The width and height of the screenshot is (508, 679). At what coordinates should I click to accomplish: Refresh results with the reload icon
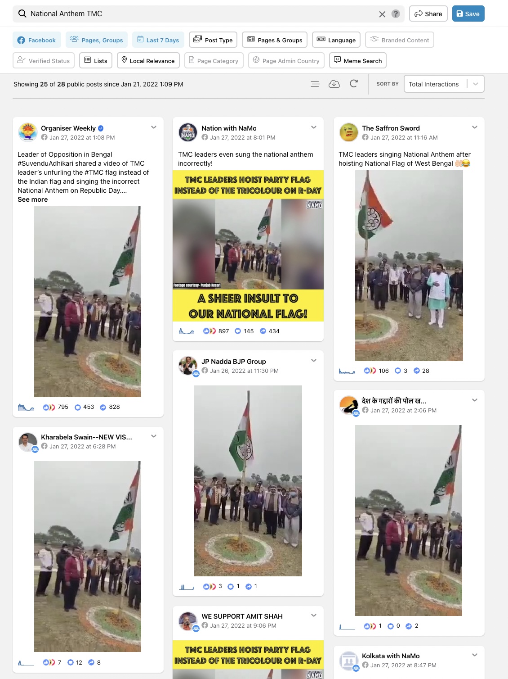click(354, 84)
